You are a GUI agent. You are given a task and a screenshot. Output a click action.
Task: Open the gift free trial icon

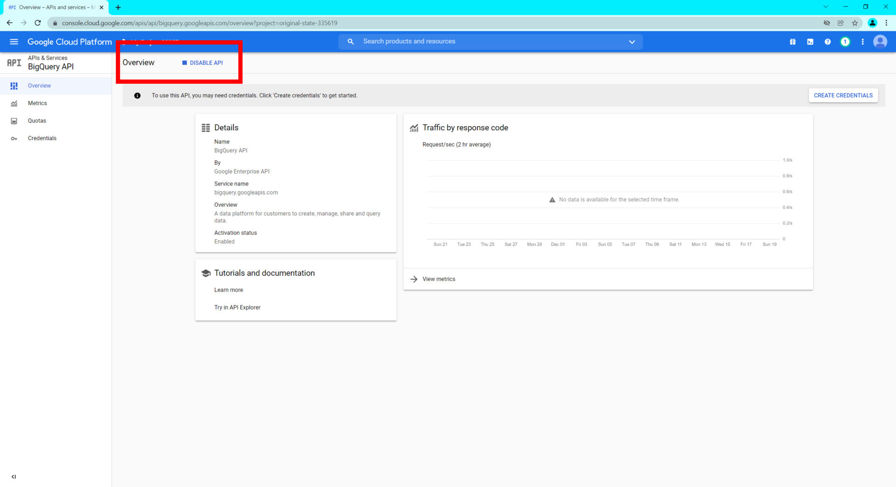click(792, 42)
